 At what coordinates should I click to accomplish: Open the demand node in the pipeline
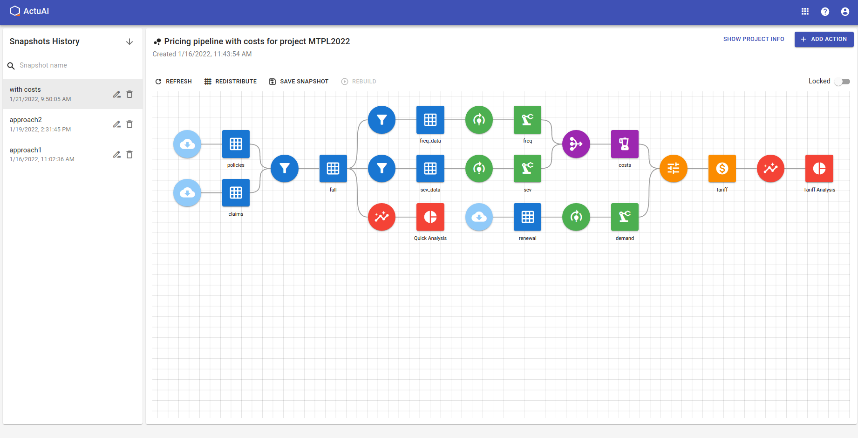624,217
